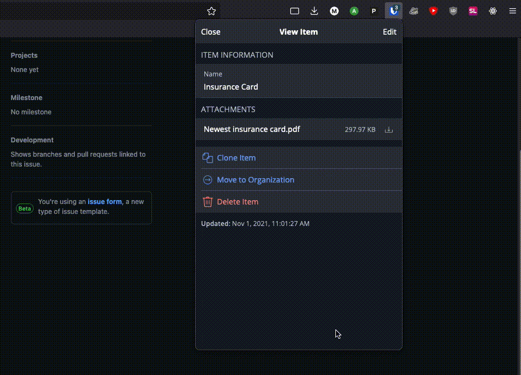The image size is (521, 375).
Task: Click the atom-shaped extension icon
Action: click(x=492, y=10)
